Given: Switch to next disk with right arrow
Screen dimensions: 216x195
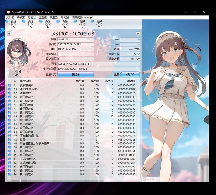Looking at the screenshot, I should tap(138, 33).
